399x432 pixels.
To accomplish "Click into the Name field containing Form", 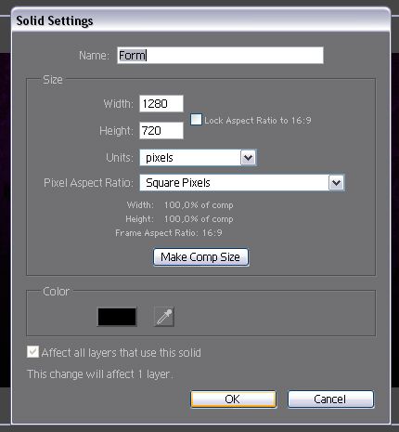I will click(220, 56).
